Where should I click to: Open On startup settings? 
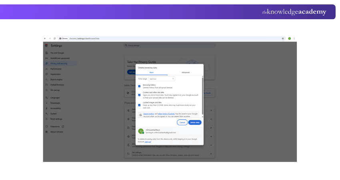[55, 90]
